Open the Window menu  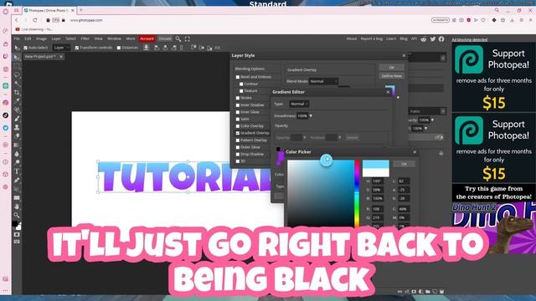click(114, 39)
